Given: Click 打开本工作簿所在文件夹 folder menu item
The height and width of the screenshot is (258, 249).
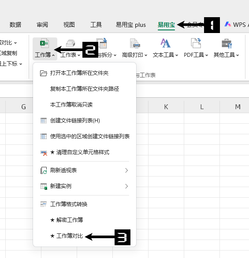Looking at the screenshot, I should (x=85, y=73).
